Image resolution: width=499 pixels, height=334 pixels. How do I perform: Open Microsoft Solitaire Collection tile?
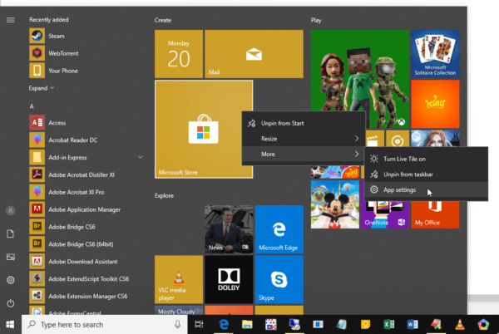pyautogui.click(x=435, y=54)
